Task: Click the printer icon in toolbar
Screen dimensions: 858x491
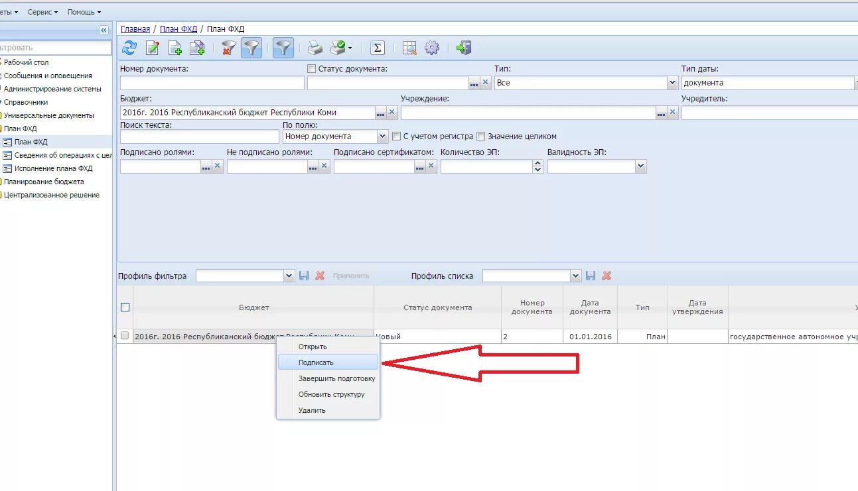Action: click(x=315, y=48)
